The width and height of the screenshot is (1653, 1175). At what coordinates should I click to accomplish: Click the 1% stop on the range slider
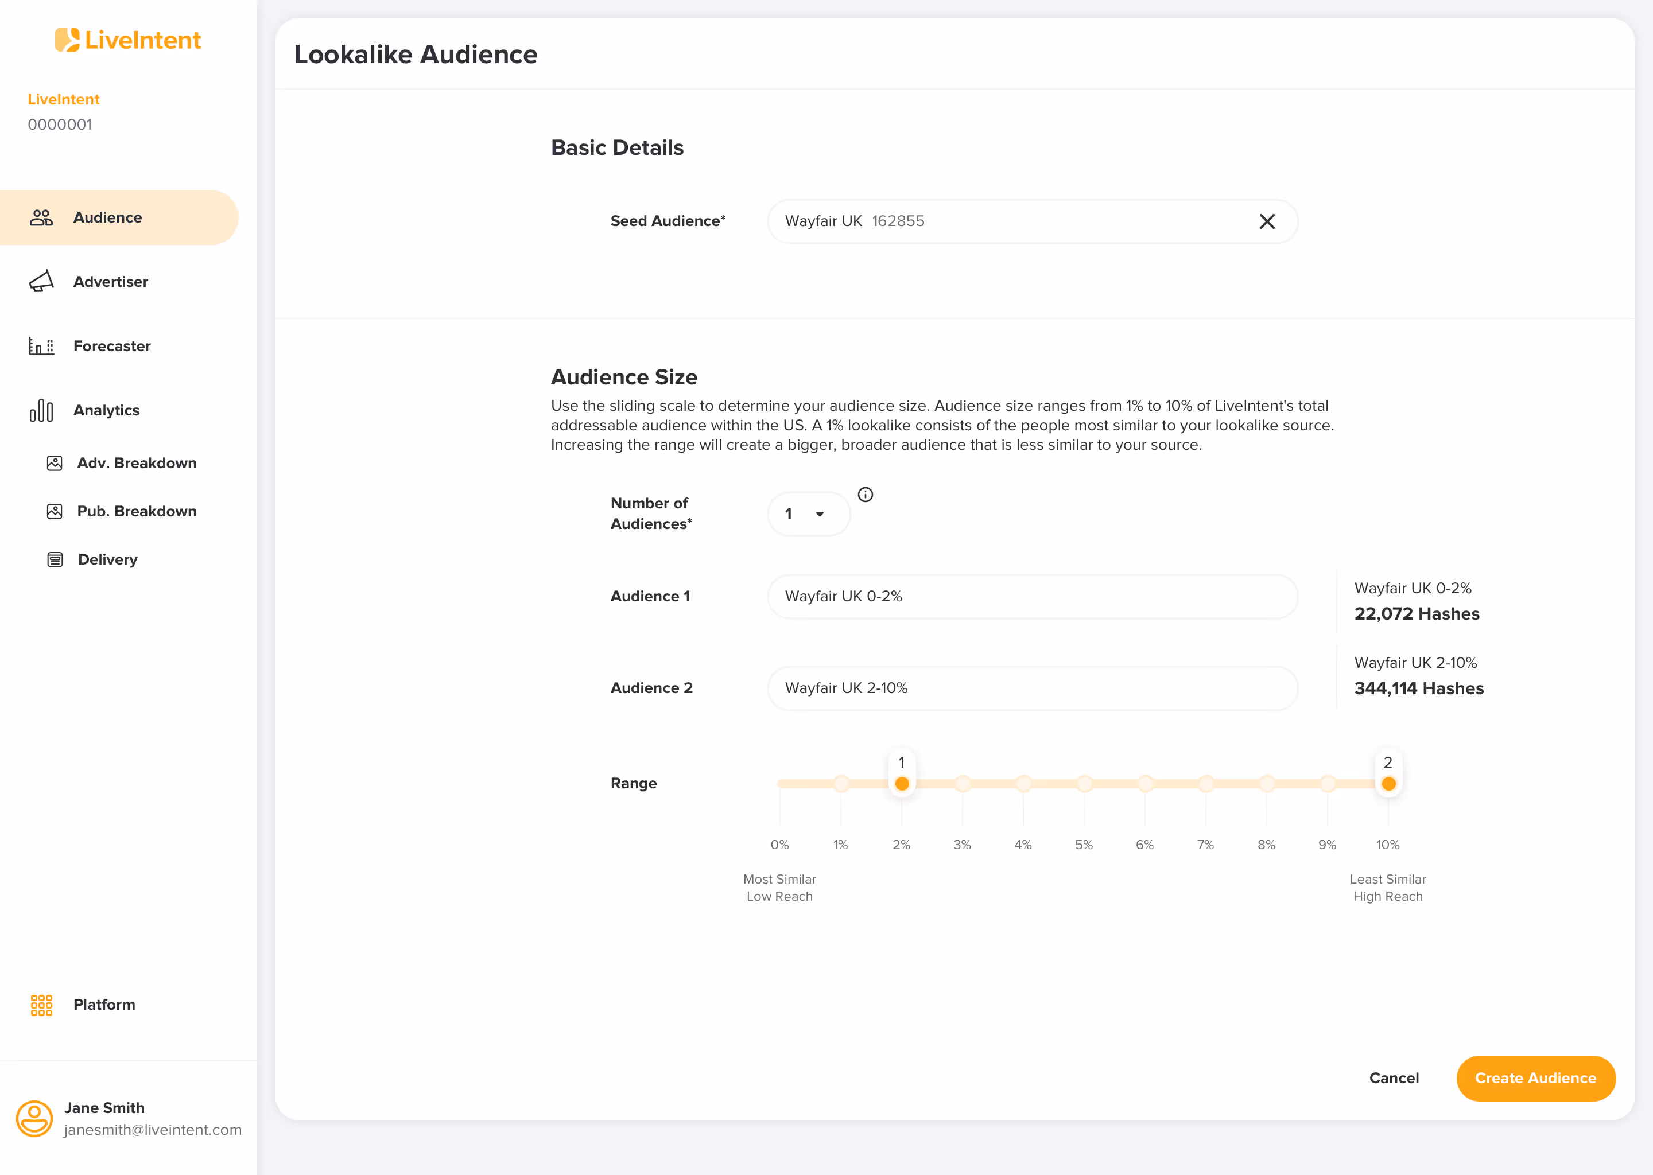pos(841,784)
